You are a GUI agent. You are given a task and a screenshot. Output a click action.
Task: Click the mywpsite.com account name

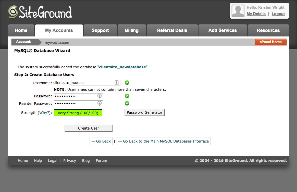(x=57, y=43)
